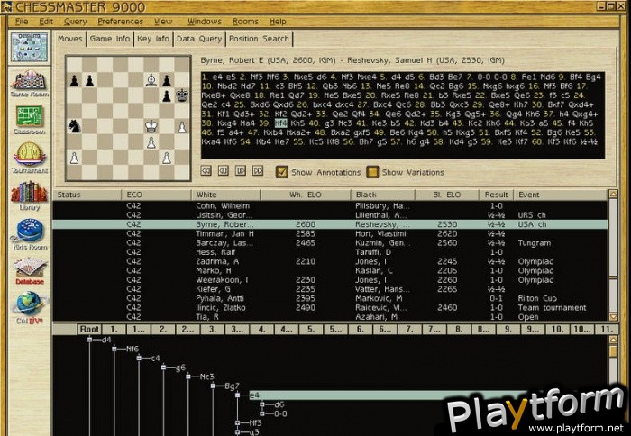631x436 pixels.
Task: Click the room overview thumbnail at the sidebar top
Action: (30, 48)
